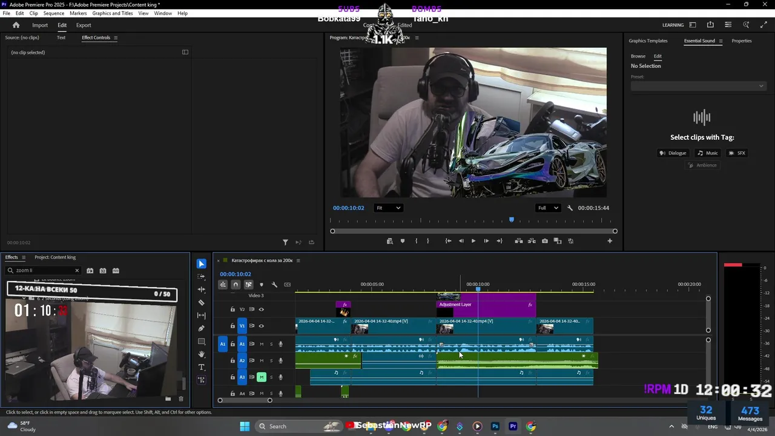Add marker in the timeline
The height and width of the screenshot is (436, 775).
click(x=262, y=285)
